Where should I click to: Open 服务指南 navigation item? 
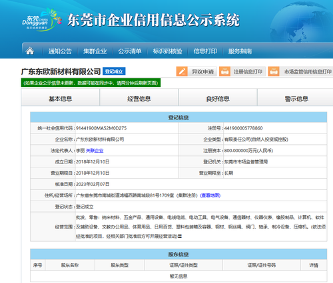[x=240, y=51]
